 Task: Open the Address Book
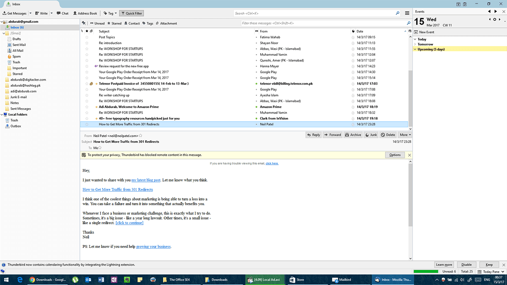pos(85,13)
